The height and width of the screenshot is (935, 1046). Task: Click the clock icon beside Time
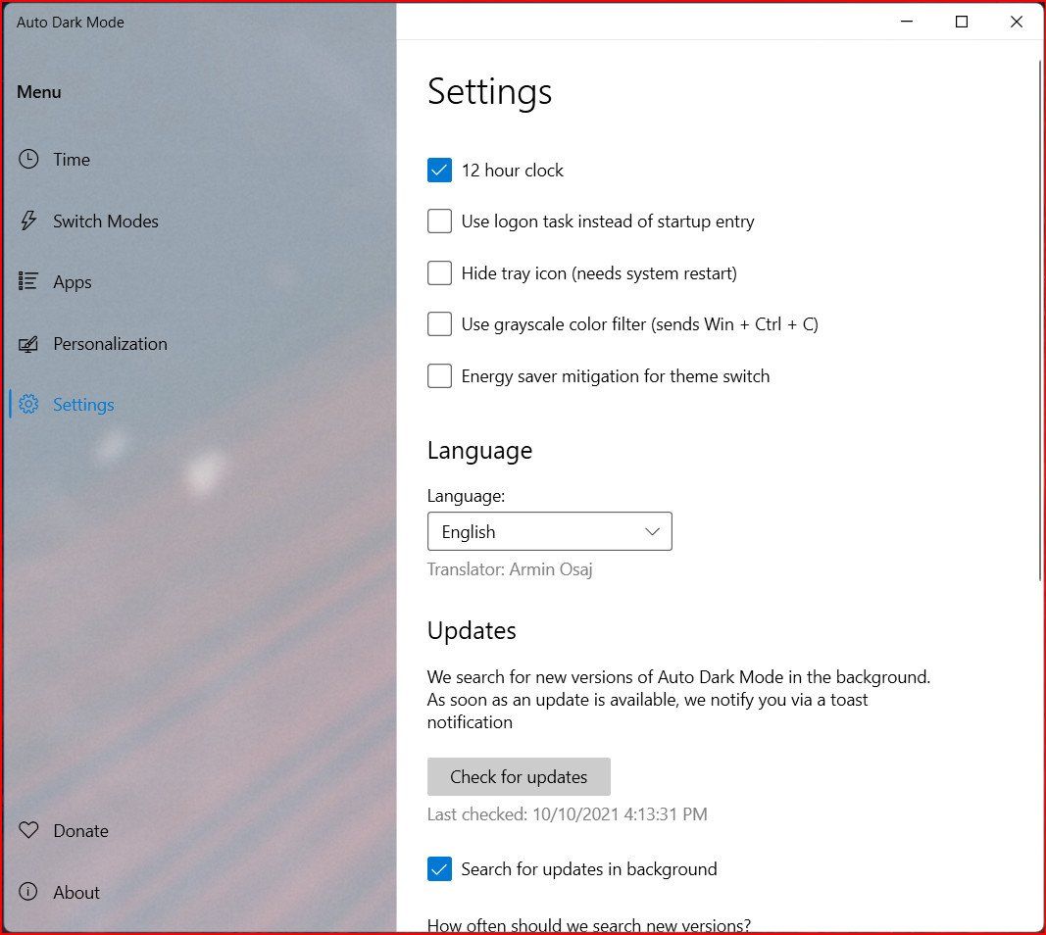tap(28, 159)
